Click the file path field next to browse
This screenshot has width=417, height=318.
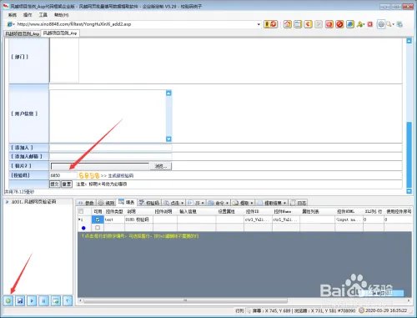(x=100, y=166)
